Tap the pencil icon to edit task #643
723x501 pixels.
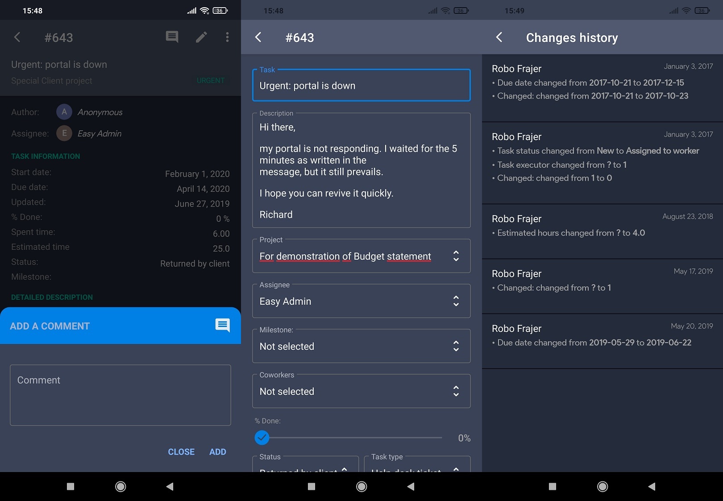pos(201,37)
